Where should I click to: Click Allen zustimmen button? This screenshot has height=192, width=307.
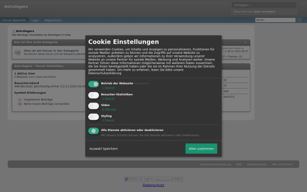pos(201,148)
